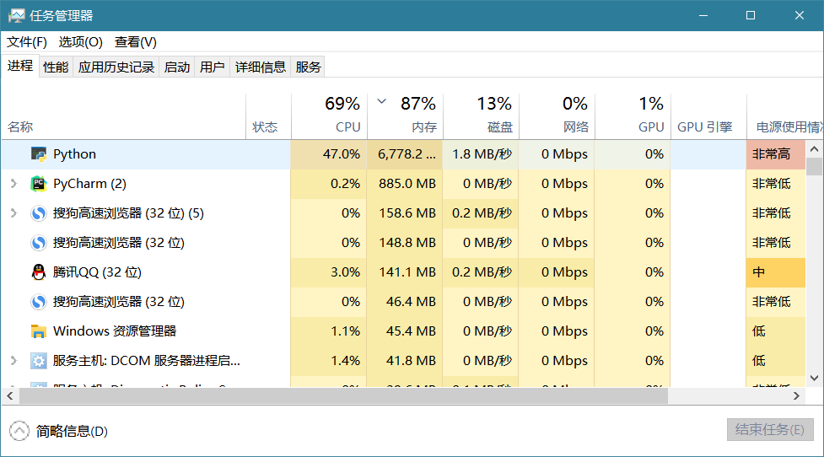Click Python's 6,778.2 memory value
The width and height of the screenshot is (824, 457).
pos(407,154)
